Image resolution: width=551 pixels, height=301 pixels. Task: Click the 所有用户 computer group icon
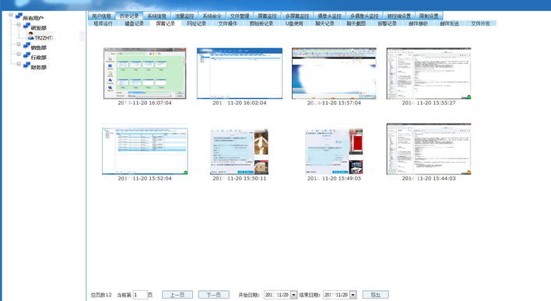click(x=19, y=16)
